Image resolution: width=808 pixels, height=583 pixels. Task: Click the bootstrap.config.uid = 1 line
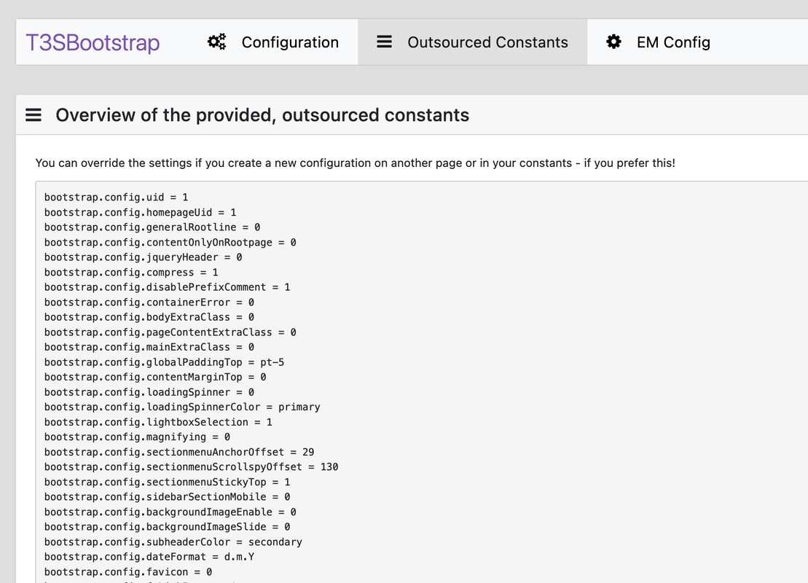tap(117, 197)
